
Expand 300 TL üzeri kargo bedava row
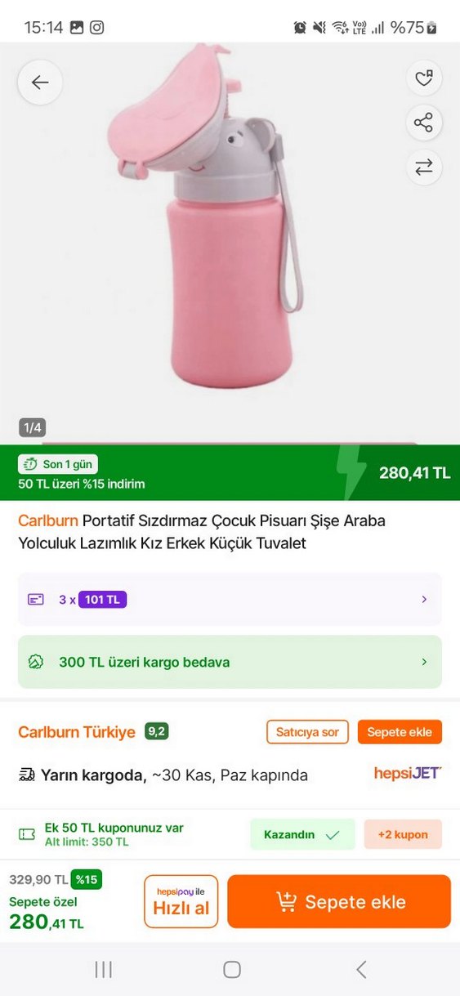coord(230,662)
